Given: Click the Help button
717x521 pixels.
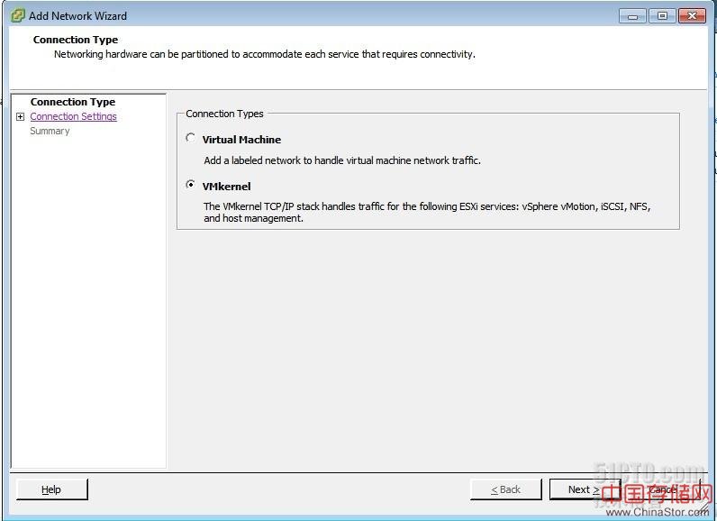Looking at the screenshot, I should (x=51, y=489).
